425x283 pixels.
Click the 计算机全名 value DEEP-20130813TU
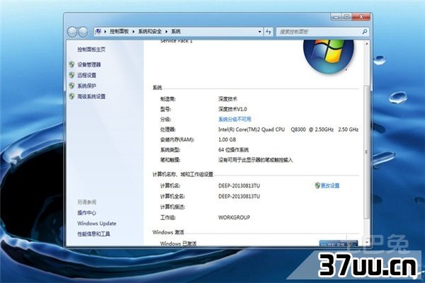[x=239, y=196]
